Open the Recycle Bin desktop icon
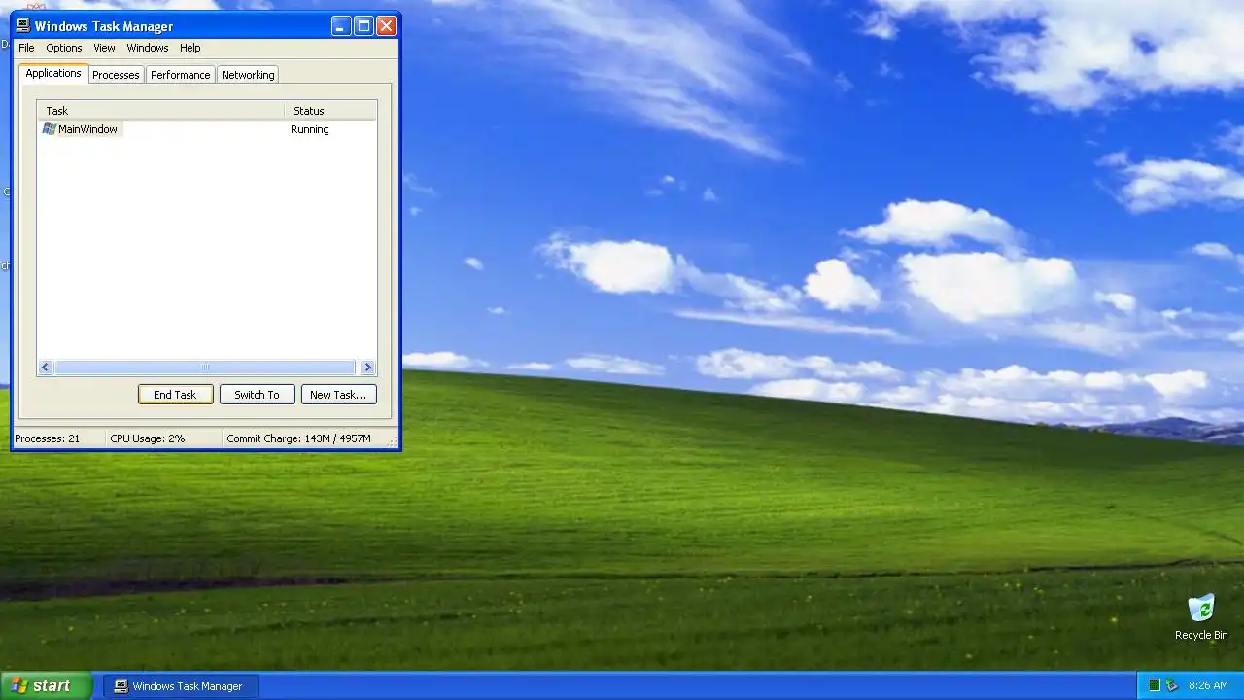The width and height of the screenshot is (1244, 700). [x=1201, y=617]
